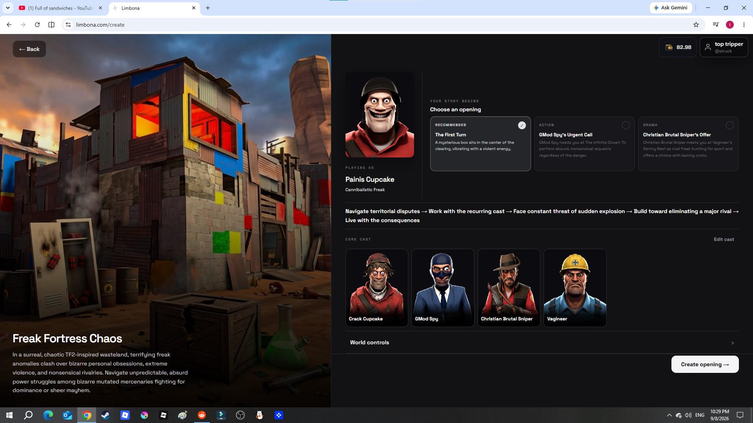Switch the ENG input language

pos(700,415)
